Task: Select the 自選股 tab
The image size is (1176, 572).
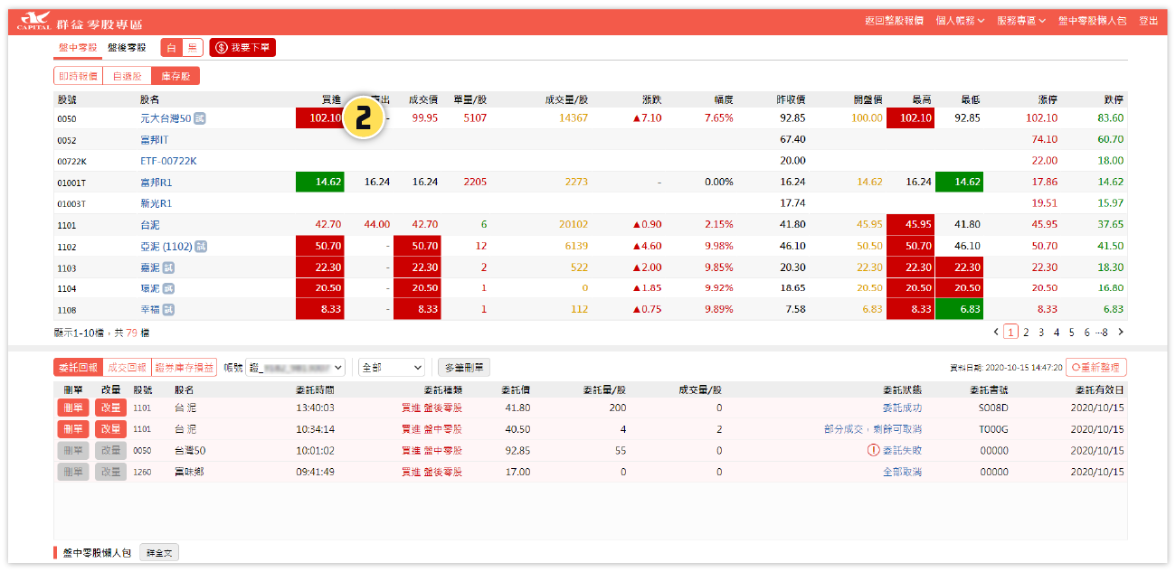Action: pos(127,77)
